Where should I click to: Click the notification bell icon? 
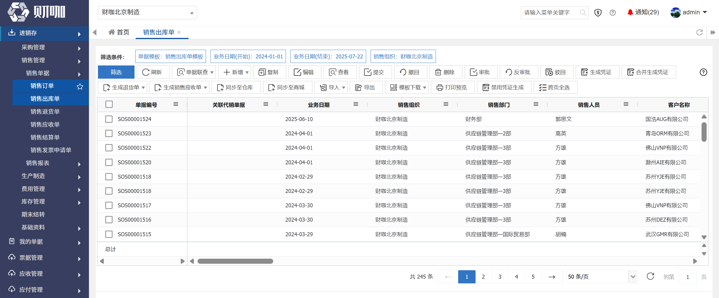pos(630,12)
